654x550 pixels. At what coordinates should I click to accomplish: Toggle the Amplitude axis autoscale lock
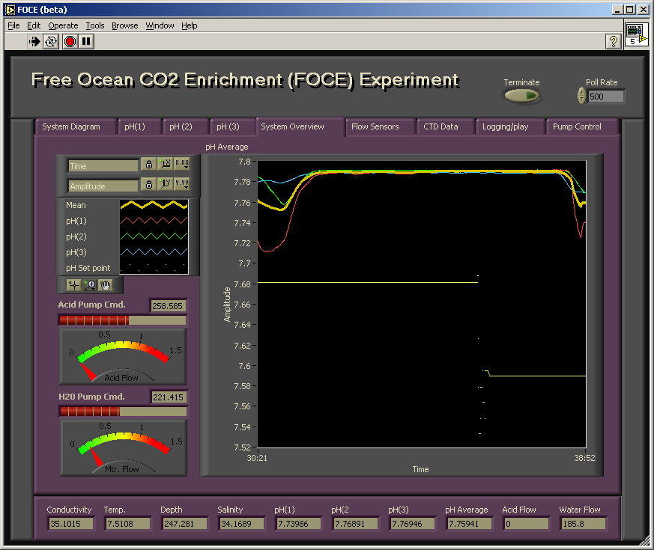coord(149,184)
